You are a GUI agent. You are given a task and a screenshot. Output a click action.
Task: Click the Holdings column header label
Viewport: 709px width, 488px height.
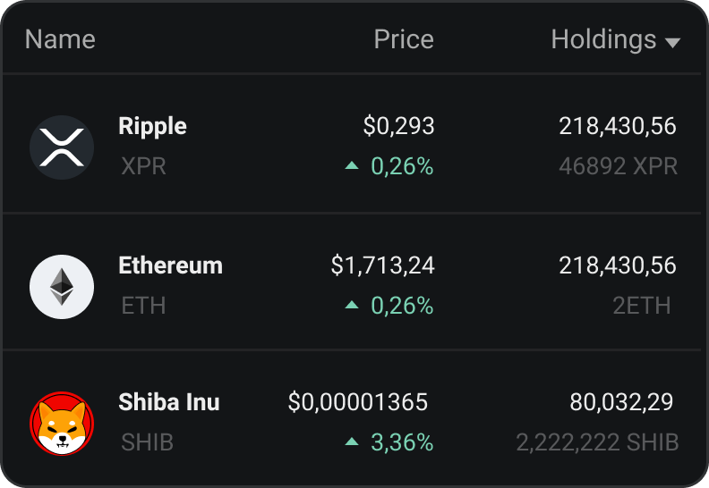pyautogui.click(x=603, y=39)
